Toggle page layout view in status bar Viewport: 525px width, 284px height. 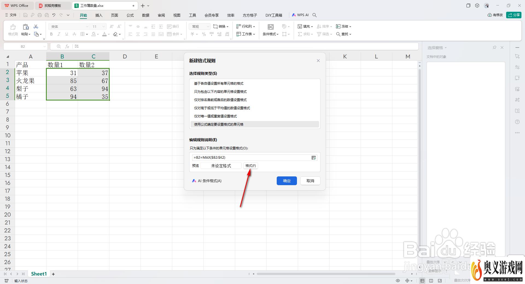(431, 280)
